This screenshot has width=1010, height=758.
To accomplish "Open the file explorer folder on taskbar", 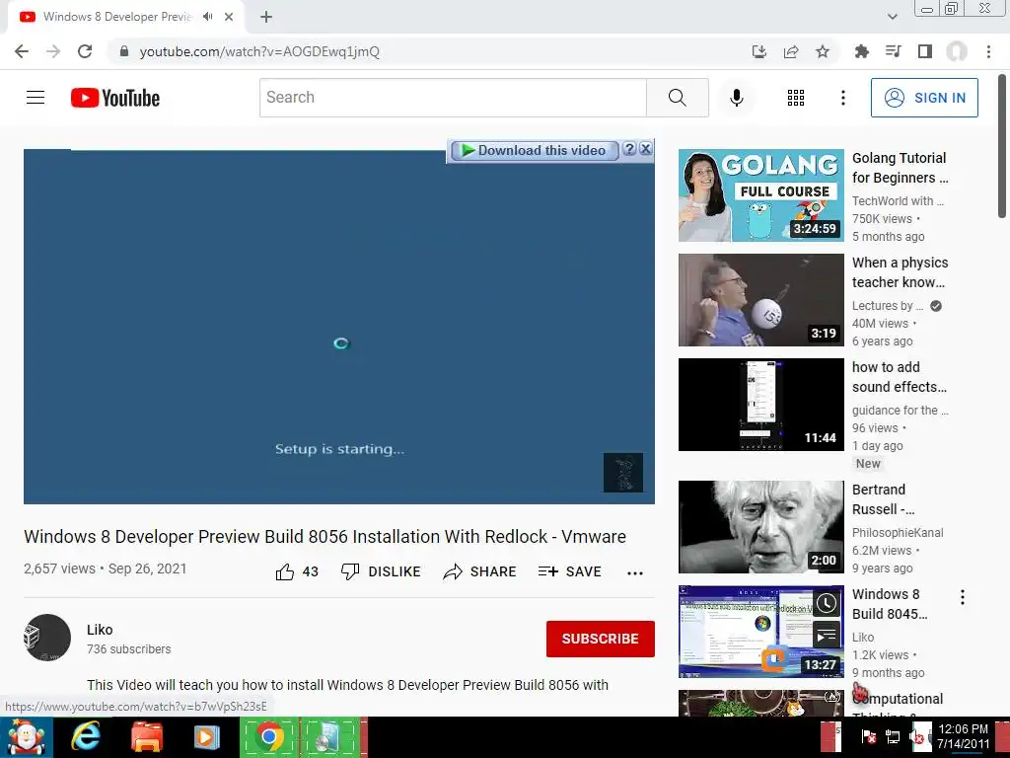I will (147, 737).
